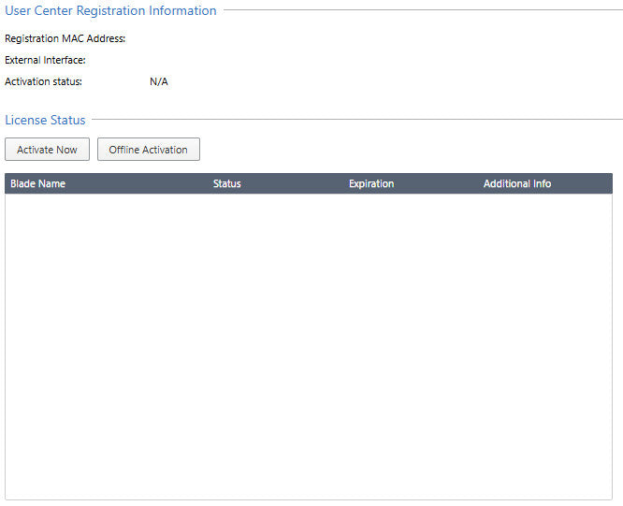This screenshot has height=506, width=623.
Task: Sort by Blade Name column header
Action: 37,183
